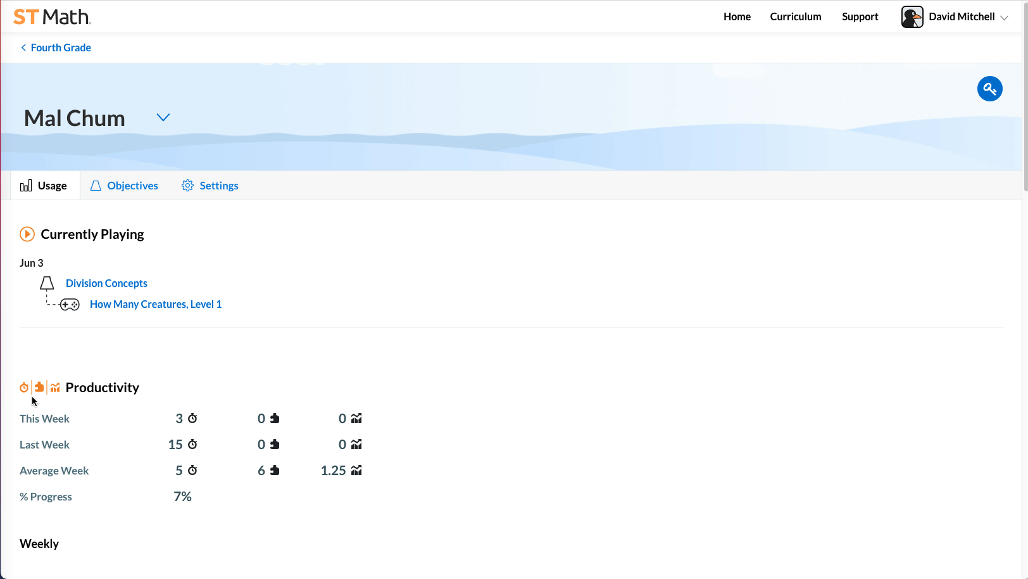Click Average Week's puzzle piece icon
The width and height of the screenshot is (1028, 579).
click(x=275, y=471)
